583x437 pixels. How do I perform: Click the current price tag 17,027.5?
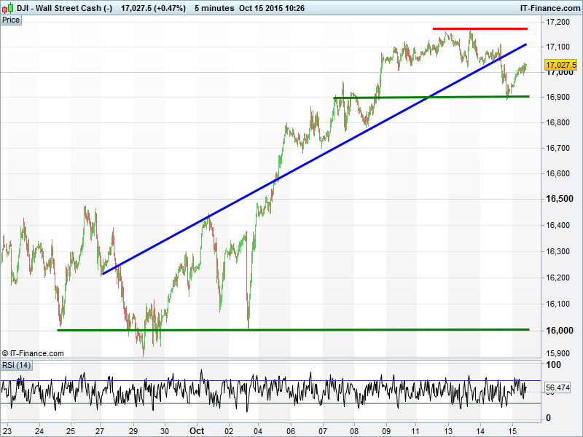point(560,66)
